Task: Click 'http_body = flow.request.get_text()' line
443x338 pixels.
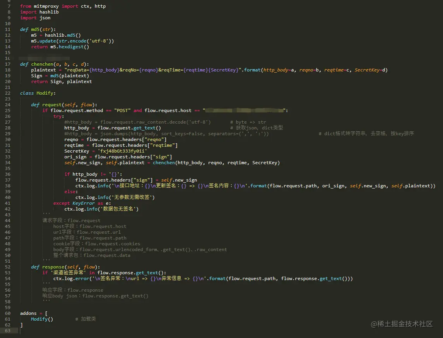Action: [x=113, y=128]
